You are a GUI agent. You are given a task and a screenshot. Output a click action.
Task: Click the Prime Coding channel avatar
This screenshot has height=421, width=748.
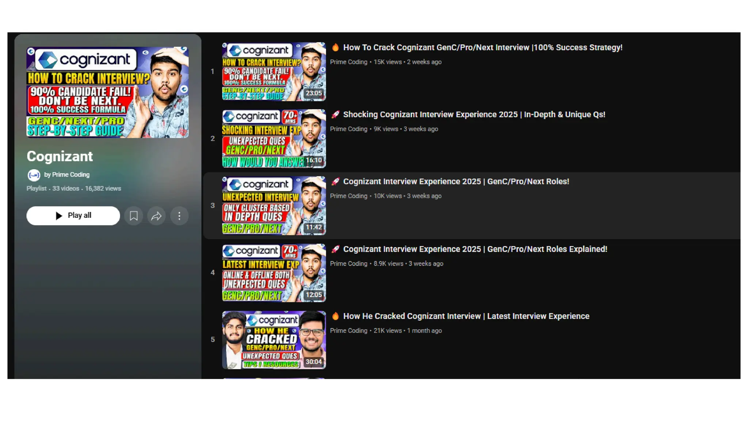(34, 175)
